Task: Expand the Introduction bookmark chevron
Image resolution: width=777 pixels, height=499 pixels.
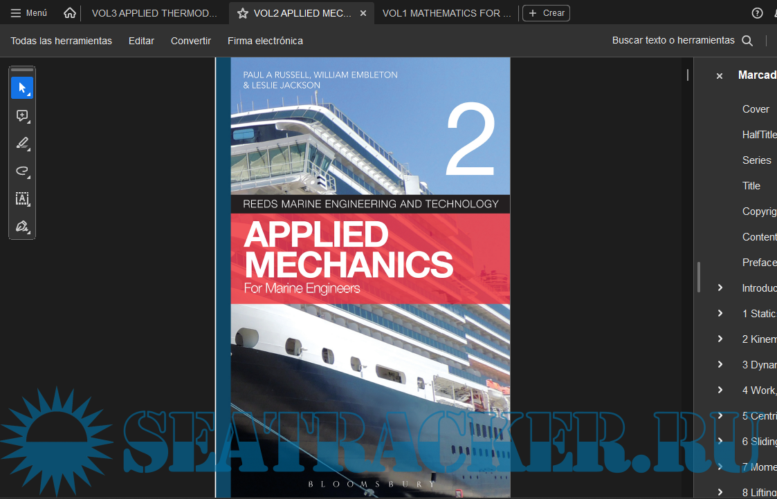Action: click(x=720, y=288)
